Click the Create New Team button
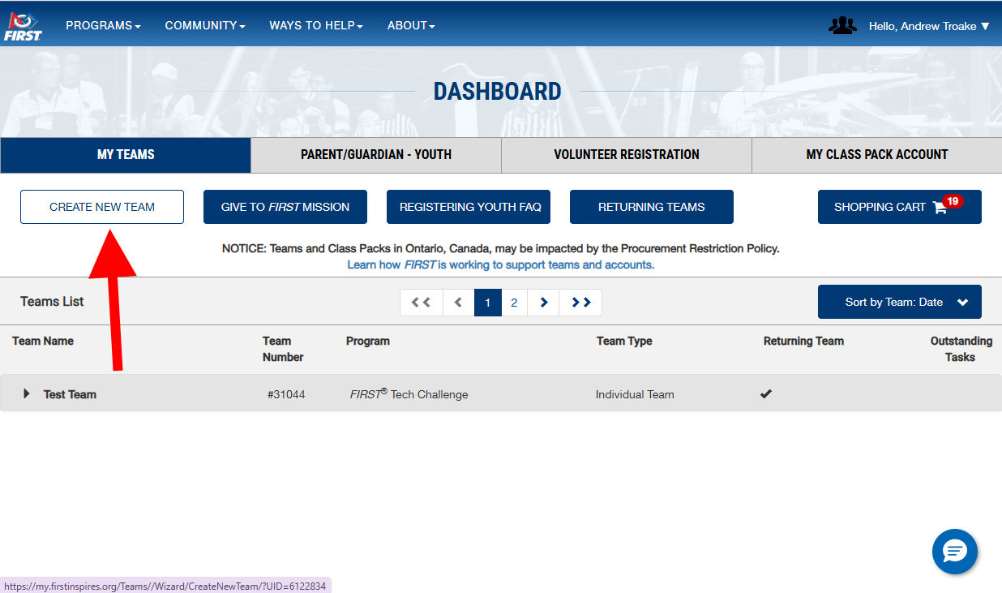Viewport: 1002px width, 593px height. (102, 207)
